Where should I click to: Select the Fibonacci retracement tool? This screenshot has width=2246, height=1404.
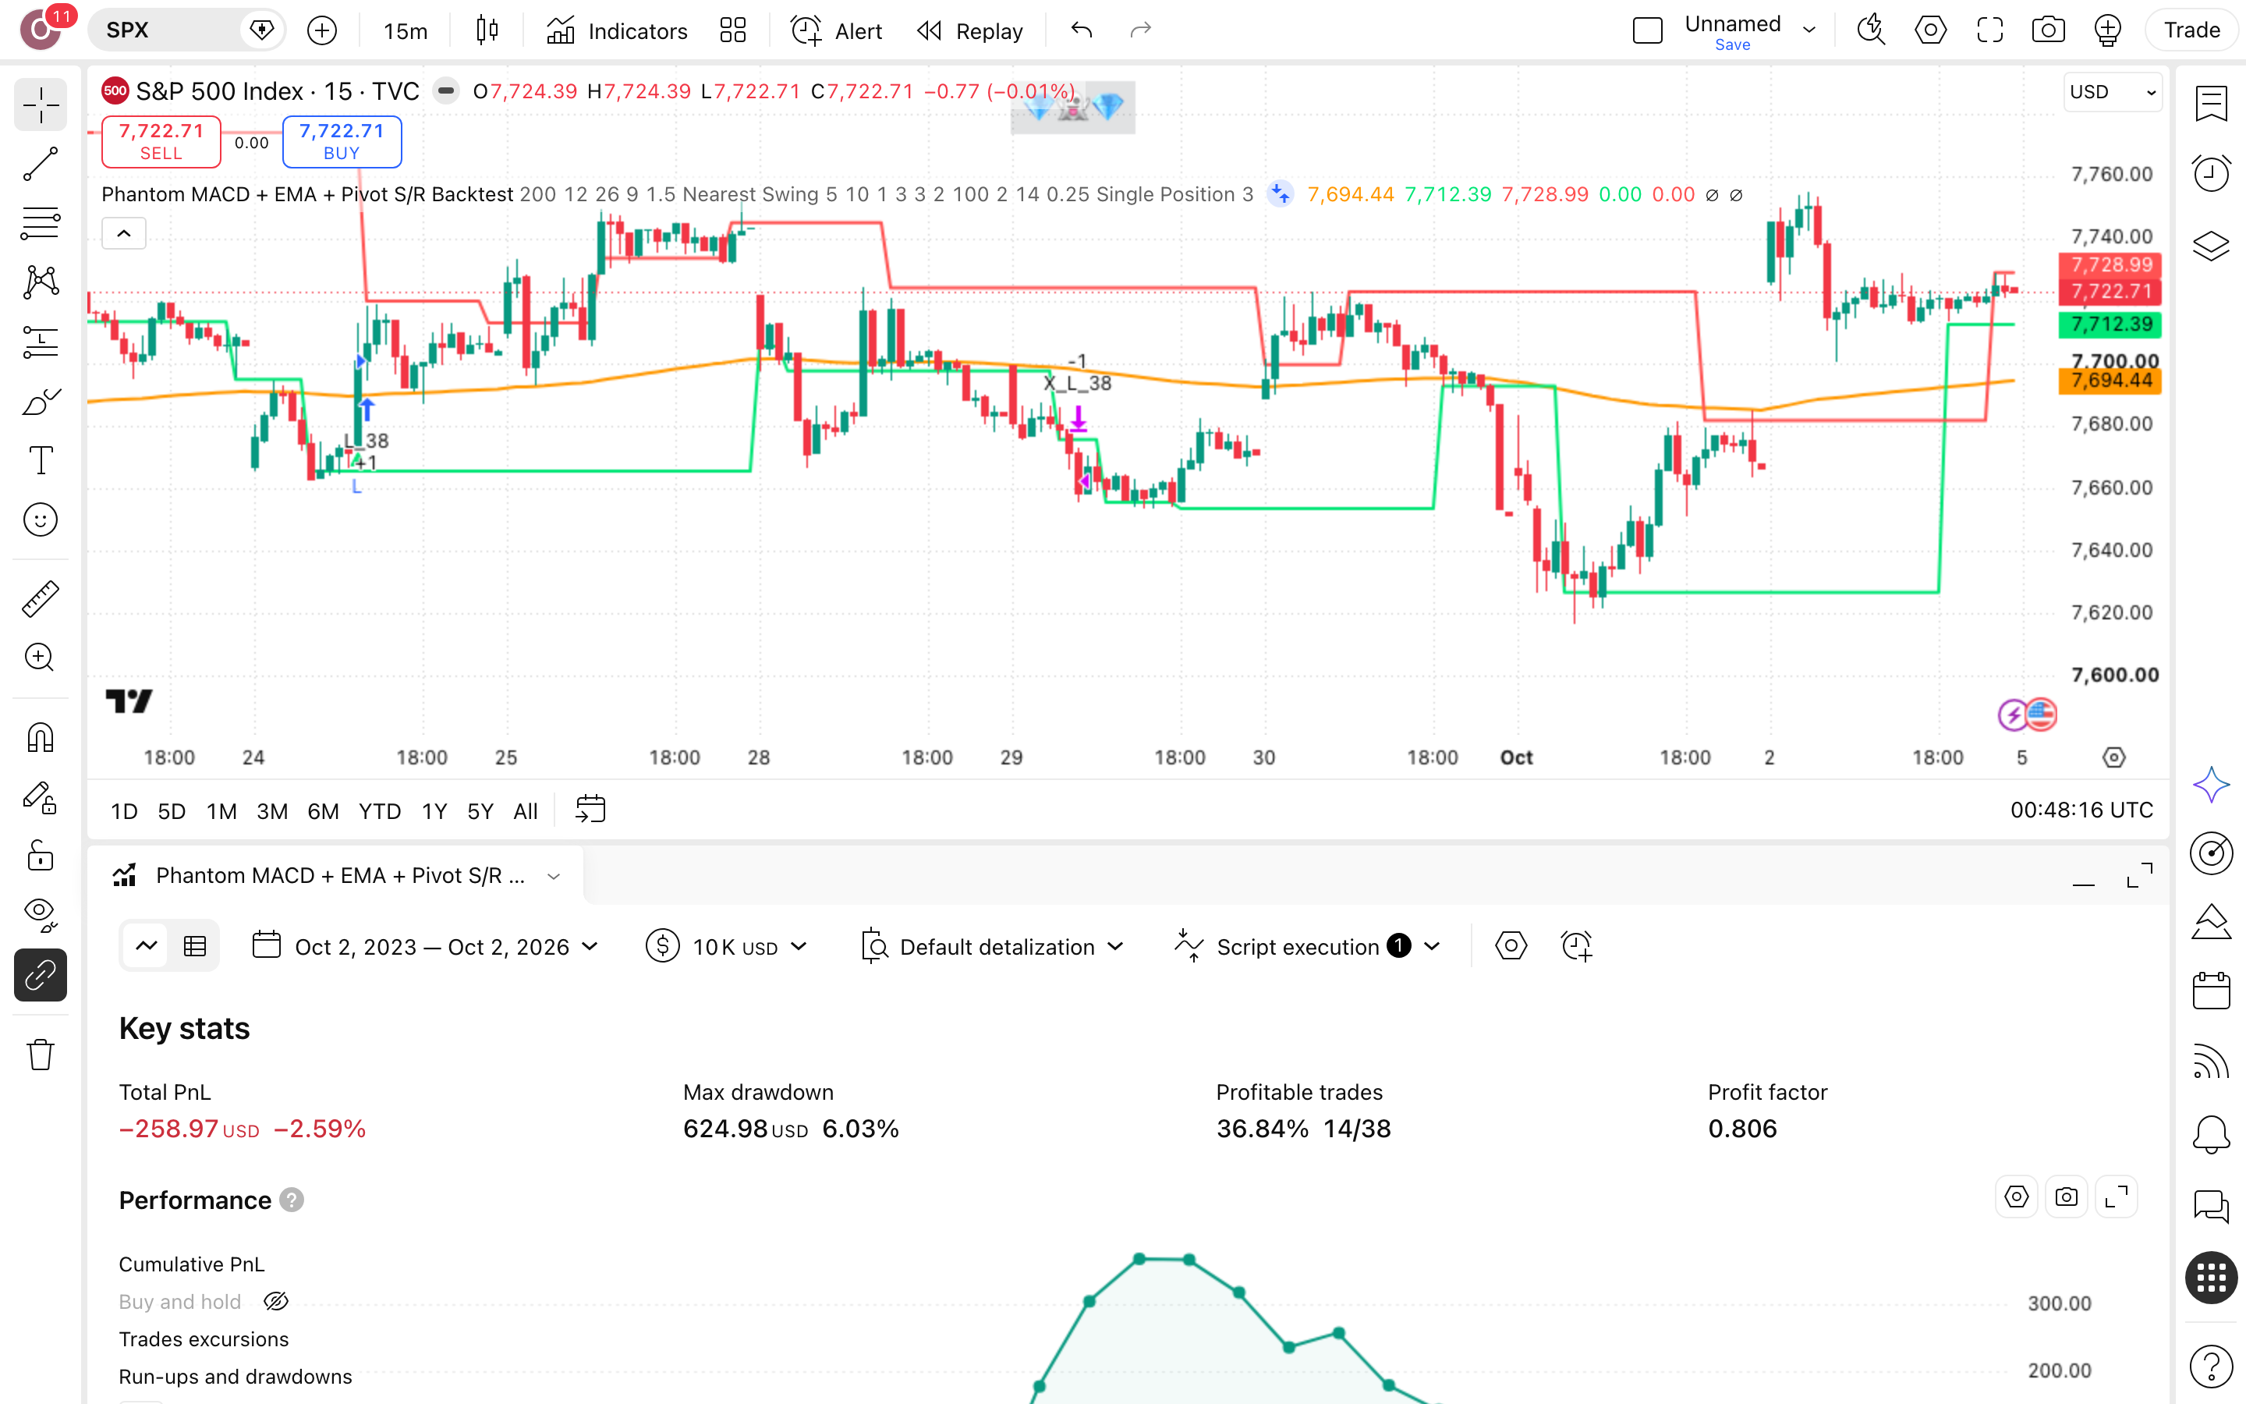(40, 224)
